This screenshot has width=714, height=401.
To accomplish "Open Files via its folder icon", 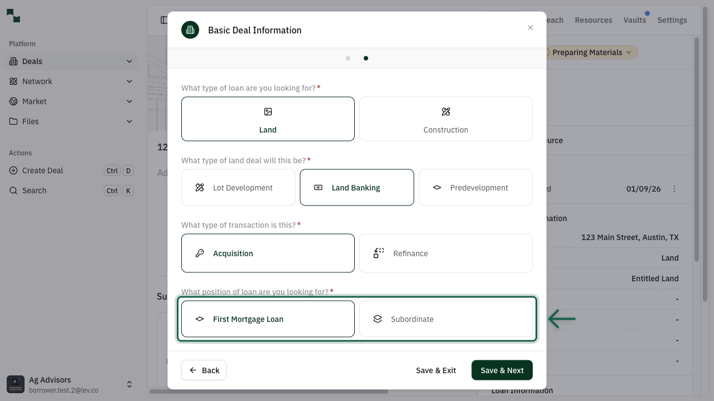I will click(x=12, y=121).
